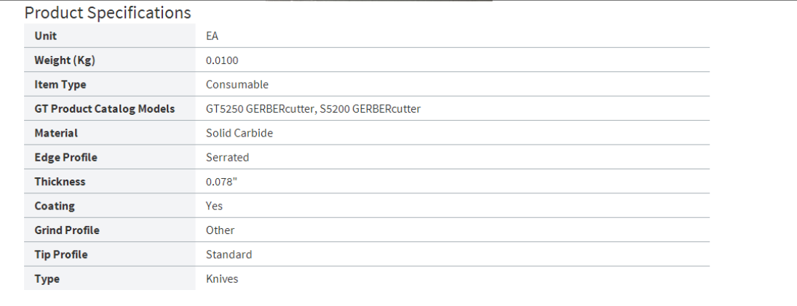Select the Knives type value
Image resolution: width=797 pixels, height=306 pixels.
(222, 279)
